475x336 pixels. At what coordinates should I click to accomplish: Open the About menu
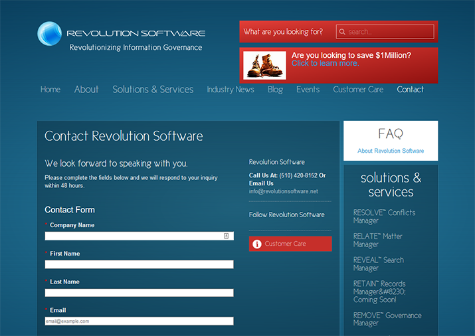(x=86, y=90)
